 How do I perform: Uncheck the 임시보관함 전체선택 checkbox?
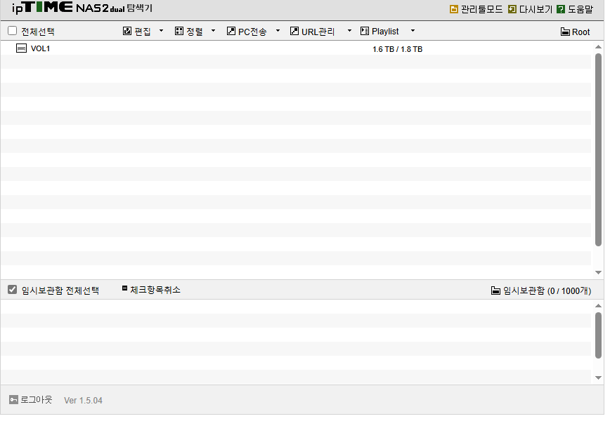click(13, 289)
